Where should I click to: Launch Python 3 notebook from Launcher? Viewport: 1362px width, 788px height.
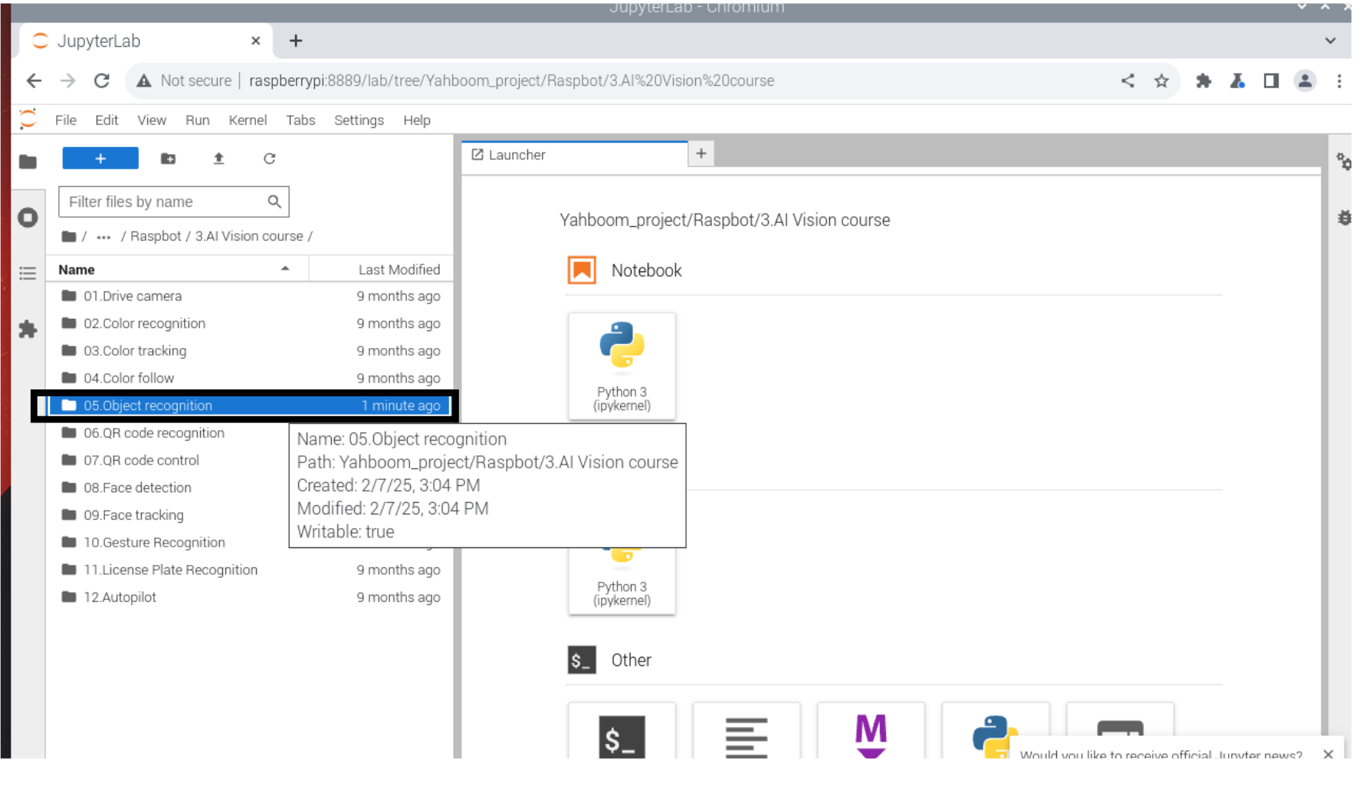pyautogui.click(x=621, y=366)
